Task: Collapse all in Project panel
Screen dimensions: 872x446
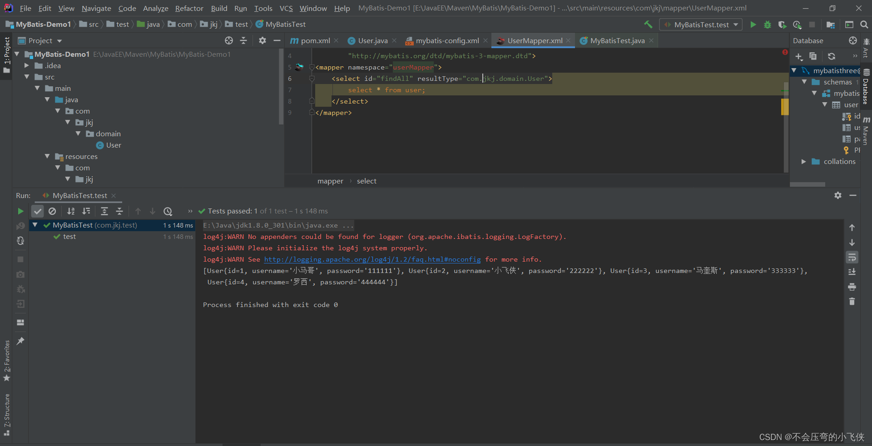Action: pyautogui.click(x=243, y=40)
